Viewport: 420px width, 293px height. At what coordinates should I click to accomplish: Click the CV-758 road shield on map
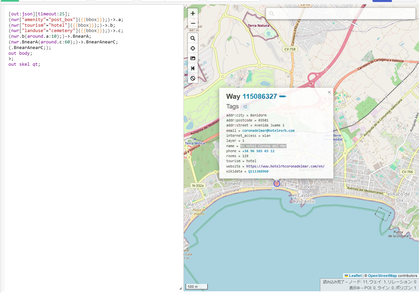click(290, 49)
